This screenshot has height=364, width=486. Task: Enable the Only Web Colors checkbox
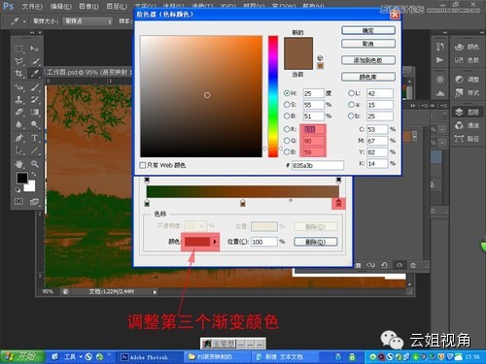tap(142, 165)
